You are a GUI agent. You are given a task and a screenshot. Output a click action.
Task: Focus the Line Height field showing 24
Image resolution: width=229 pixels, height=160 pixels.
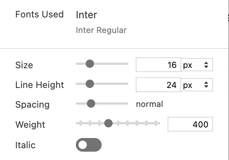(x=158, y=85)
